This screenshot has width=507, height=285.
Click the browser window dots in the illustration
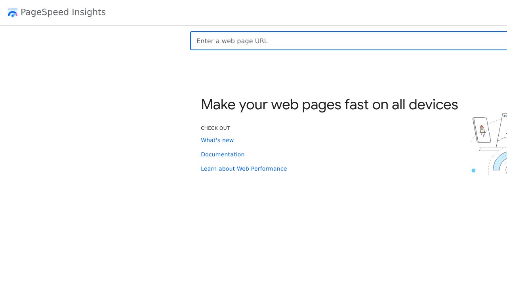[x=505, y=116]
